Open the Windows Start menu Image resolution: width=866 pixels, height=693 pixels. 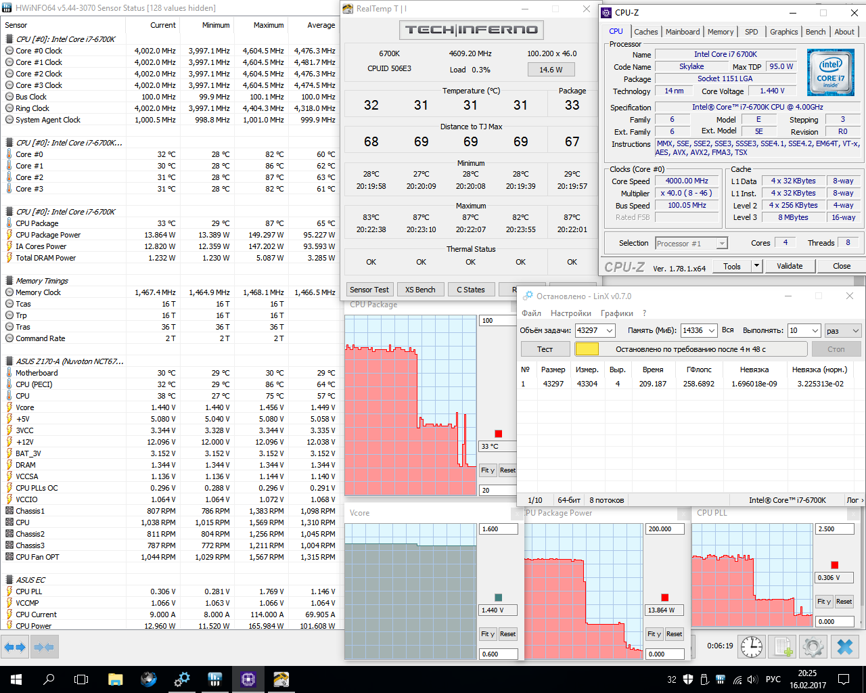[x=16, y=679]
